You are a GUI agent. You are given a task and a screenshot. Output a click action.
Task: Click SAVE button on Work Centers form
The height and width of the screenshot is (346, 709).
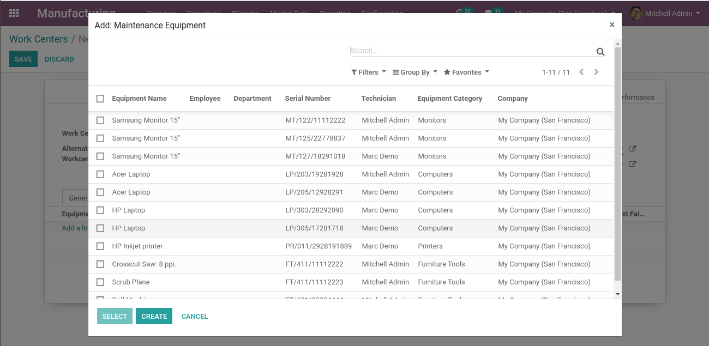23,59
